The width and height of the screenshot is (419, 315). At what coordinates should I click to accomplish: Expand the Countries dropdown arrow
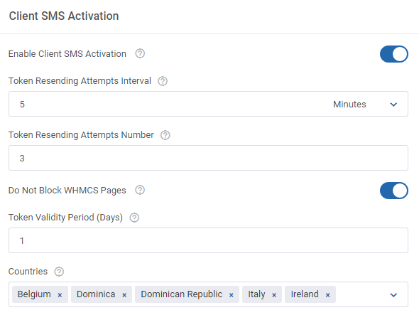tap(393, 295)
